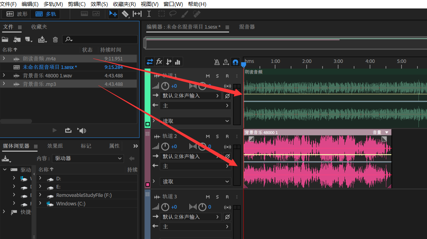
Task: Select the Time Selection tool
Action: pyautogui.click(x=149, y=14)
